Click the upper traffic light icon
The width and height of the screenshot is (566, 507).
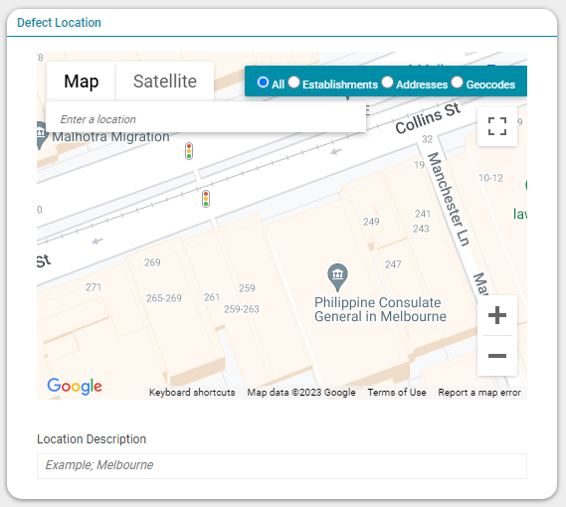[x=189, y=151]
